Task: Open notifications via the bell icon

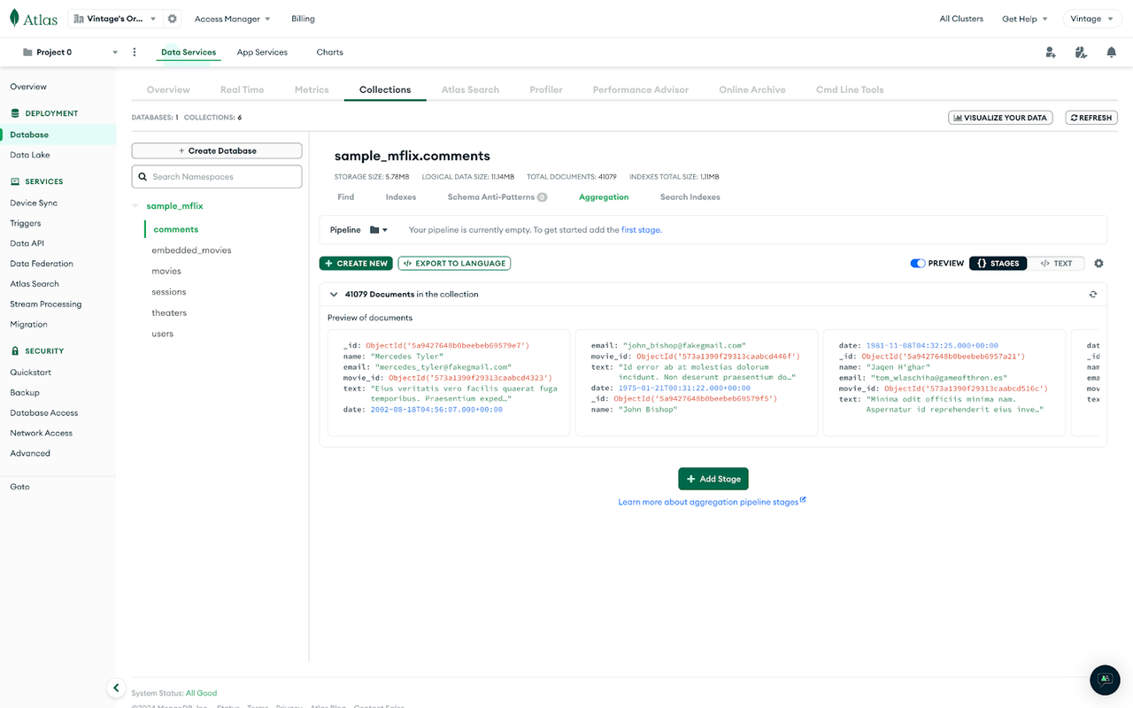Action: [1113, 53]
